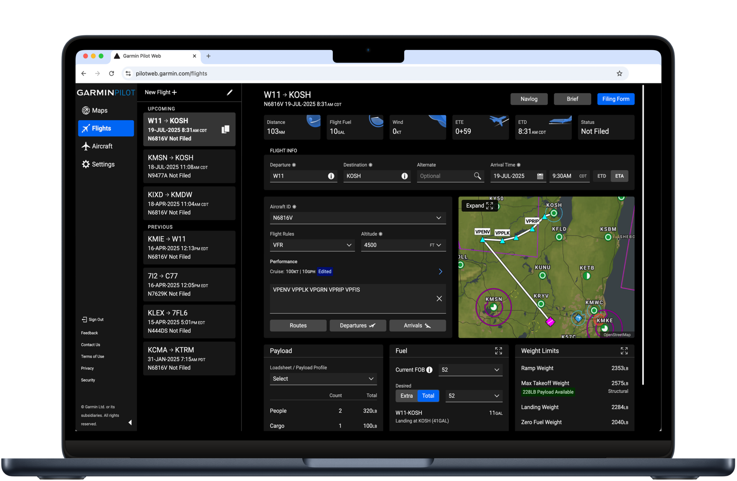Expand the route map preview
This screenshot has height=481, width=737.
(x=480, y=205)
